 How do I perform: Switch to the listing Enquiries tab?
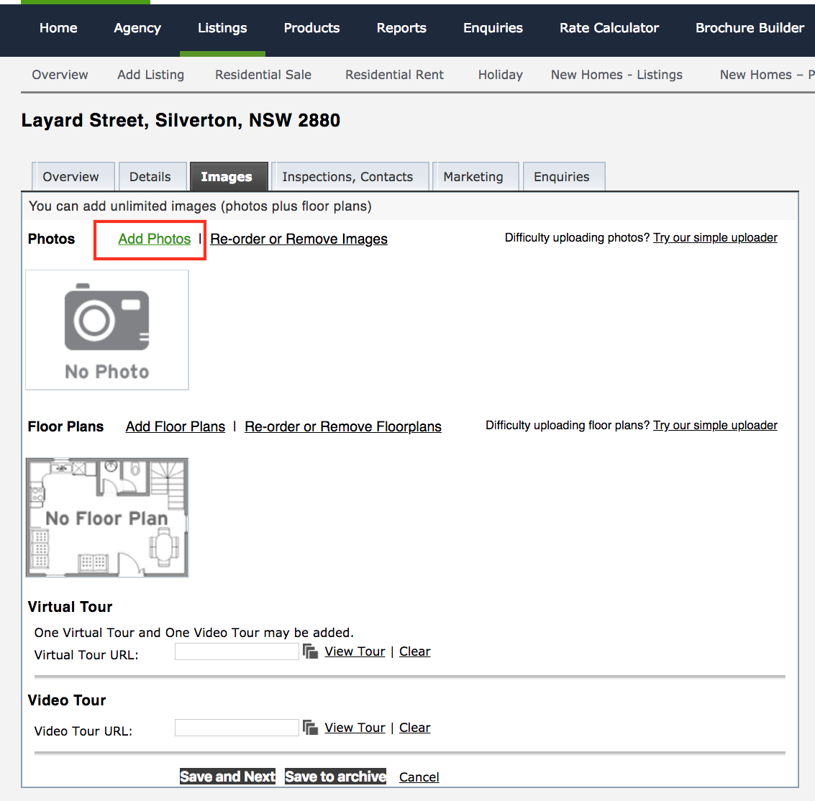coord(564,177)
